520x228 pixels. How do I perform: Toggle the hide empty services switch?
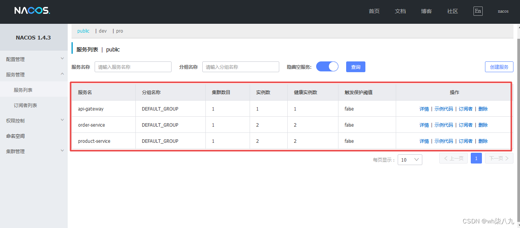point(327,66)
